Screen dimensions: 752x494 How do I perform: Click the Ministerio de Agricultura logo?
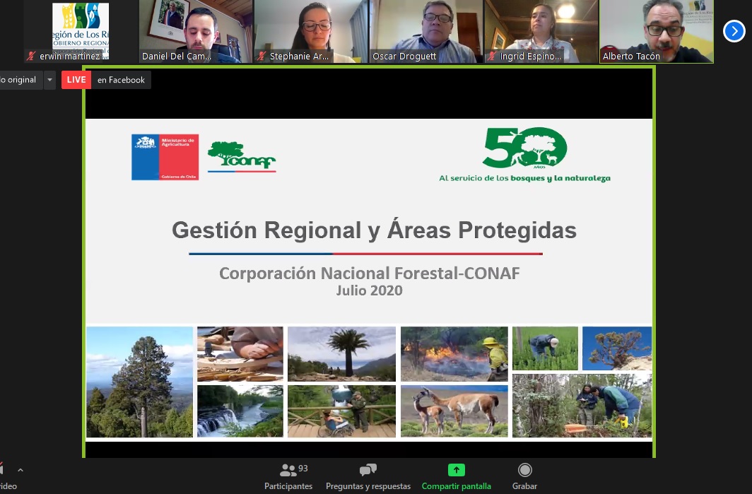165,158
